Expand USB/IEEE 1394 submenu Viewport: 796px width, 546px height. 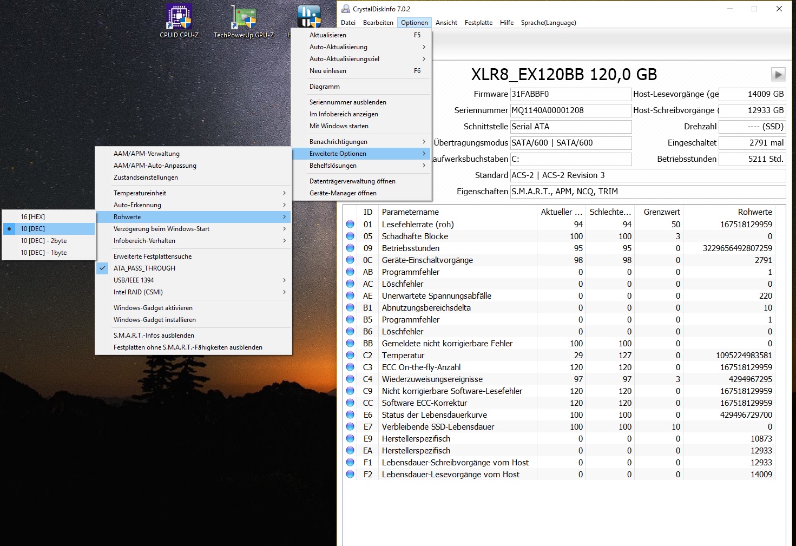point(194,280)
